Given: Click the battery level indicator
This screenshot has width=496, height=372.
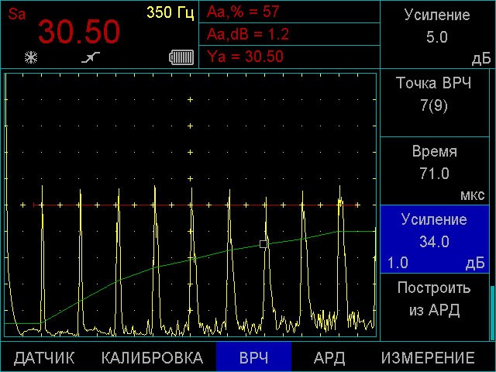Looking at the screenshot, I should pyautogui.click(x=181, y=58).
